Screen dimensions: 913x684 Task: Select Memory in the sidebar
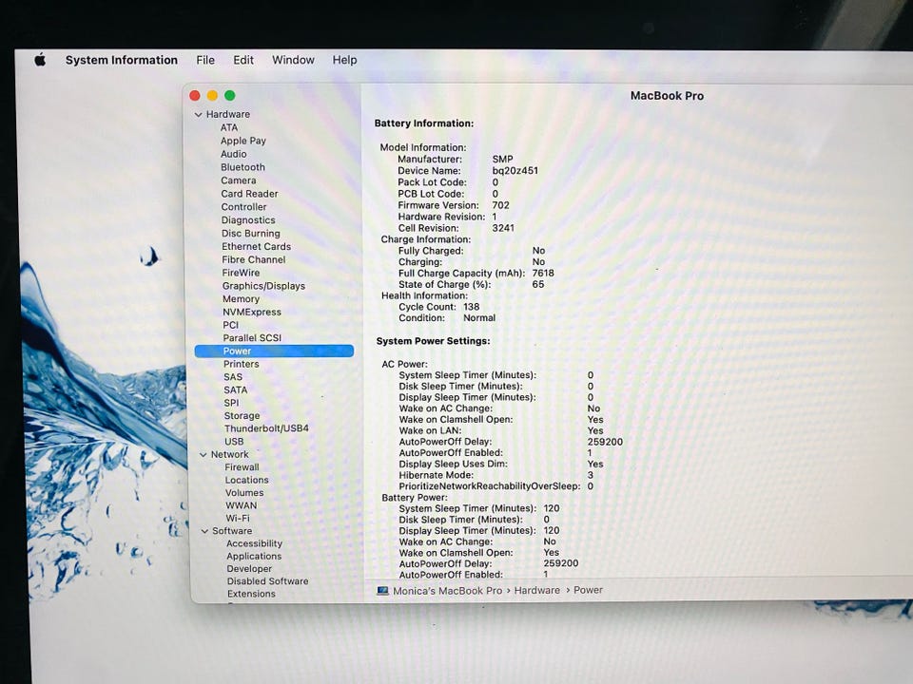(x=241, y=299)
